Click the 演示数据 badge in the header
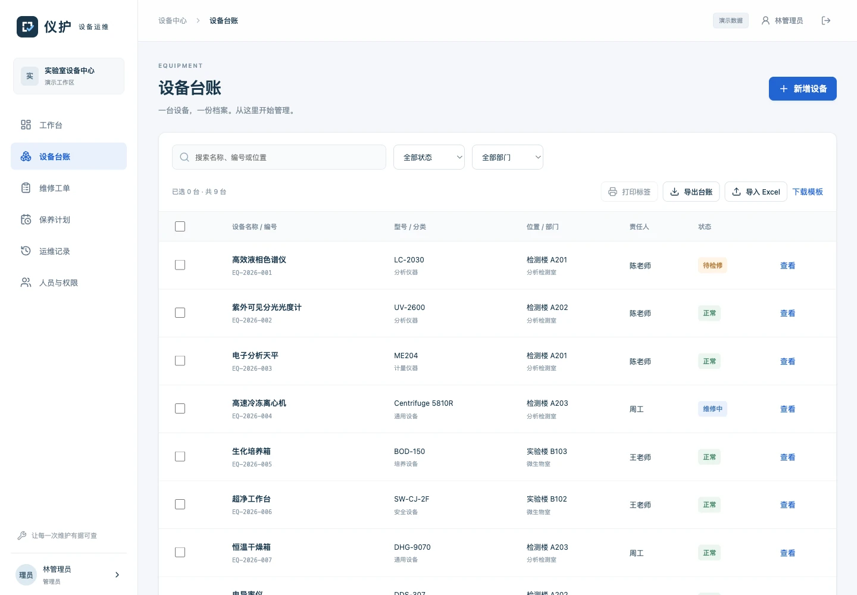The height and width of the screenshot is (595, 857). 731,21
